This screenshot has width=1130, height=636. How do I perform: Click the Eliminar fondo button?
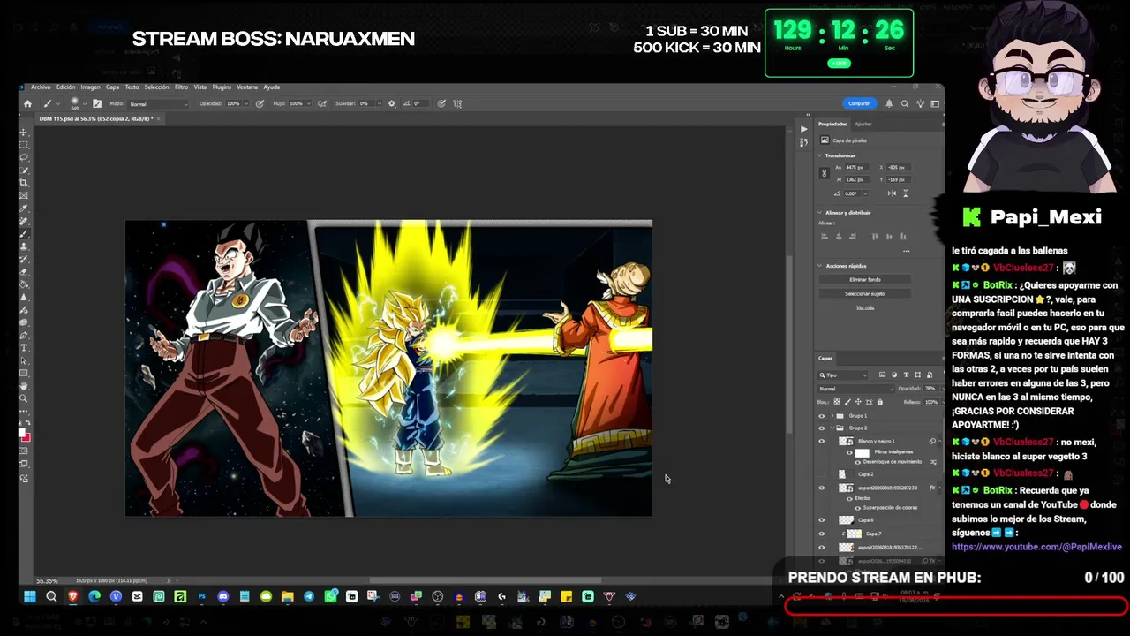point(865,280)
